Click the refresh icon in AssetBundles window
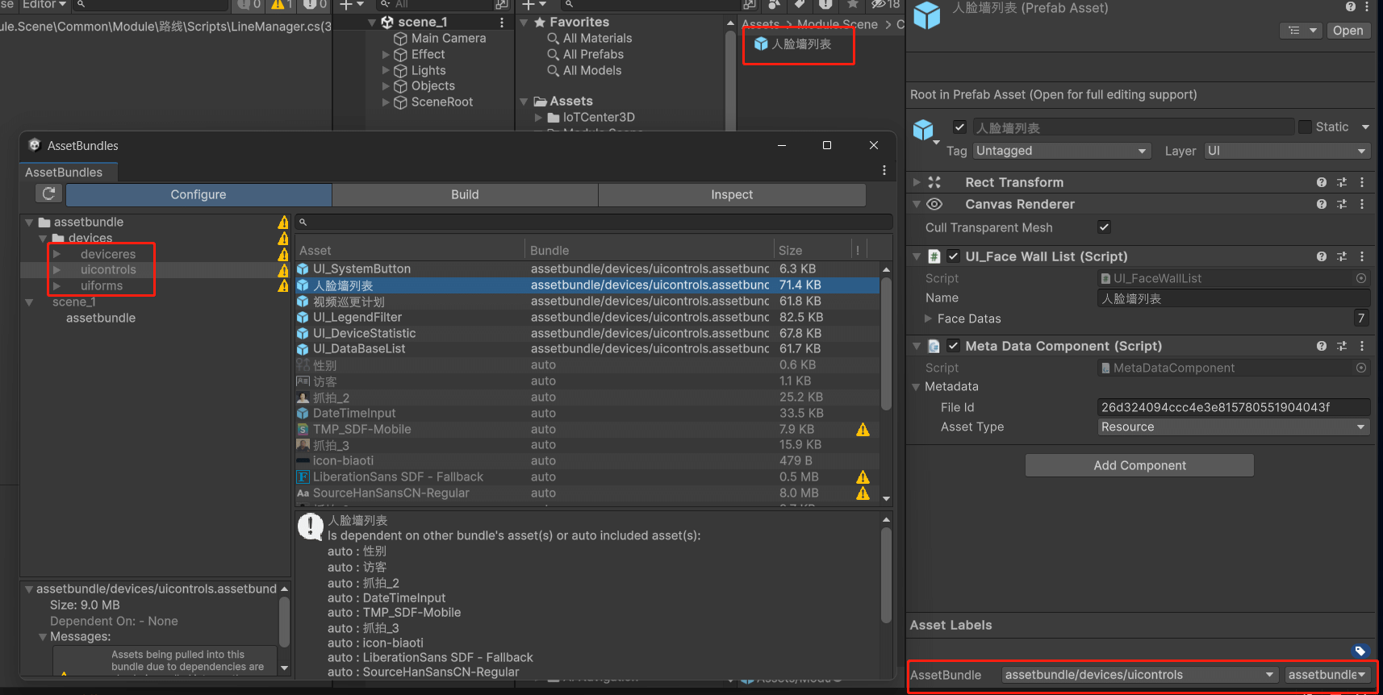The image size is (1383, 695). coord(48,194)
